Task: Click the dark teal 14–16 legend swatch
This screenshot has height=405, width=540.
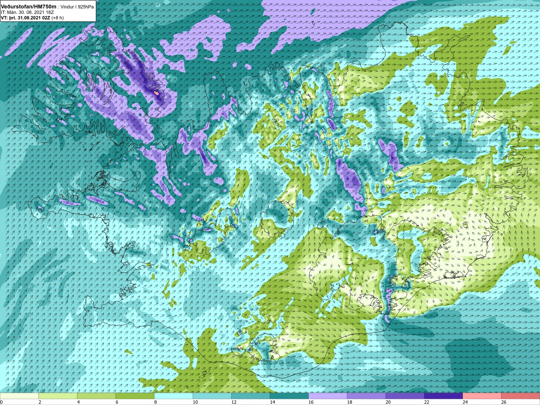Action: click(x=289, y=396)
